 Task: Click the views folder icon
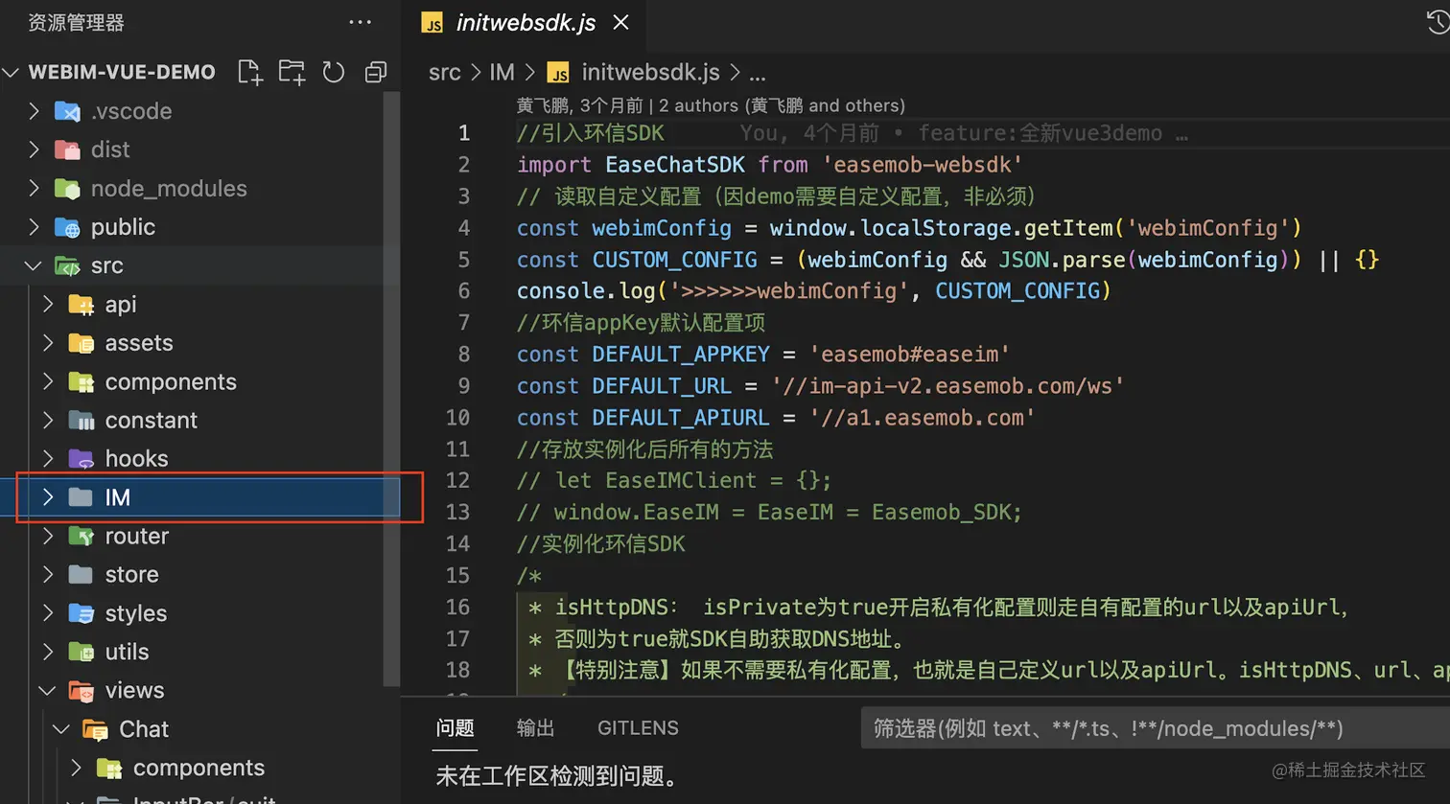(x=82, y=691)
